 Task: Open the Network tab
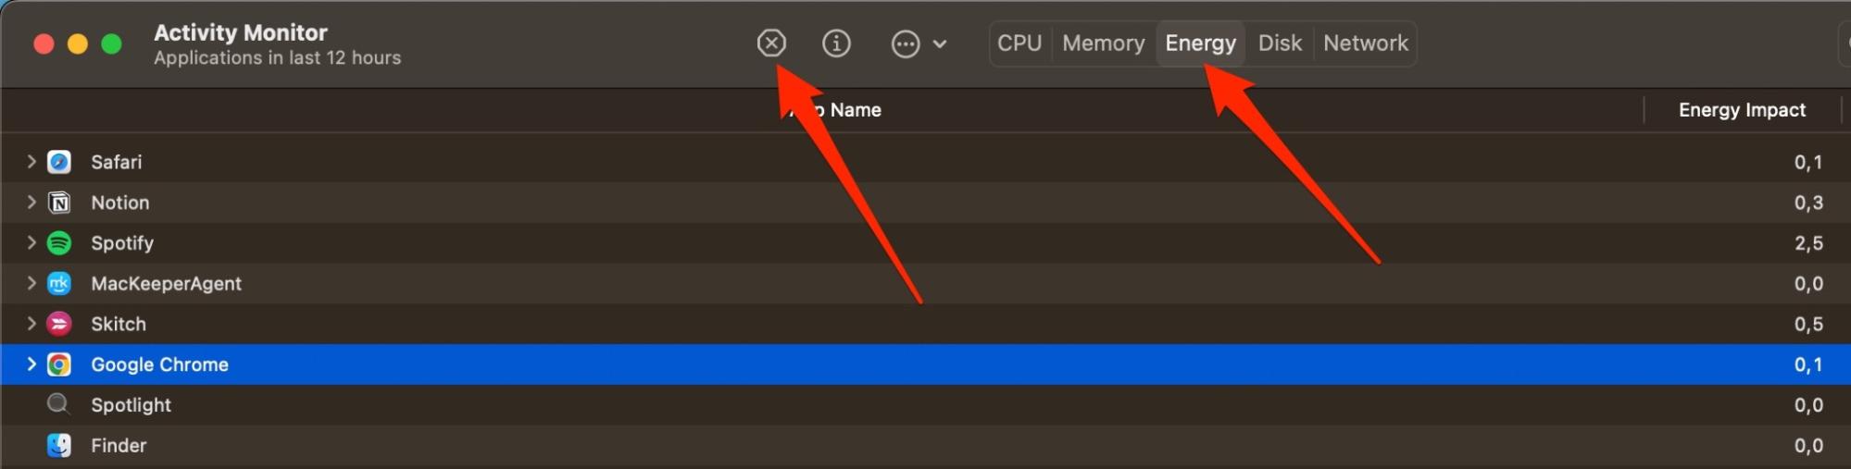1366,43
